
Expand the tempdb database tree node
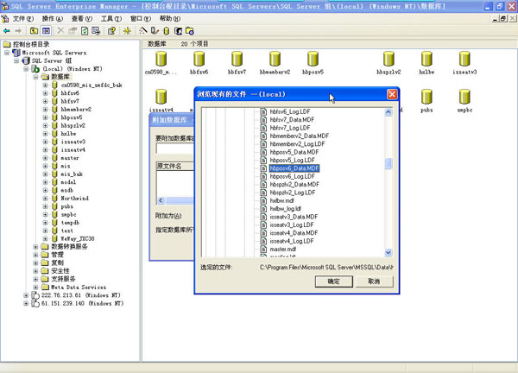(x=45, y=223)
